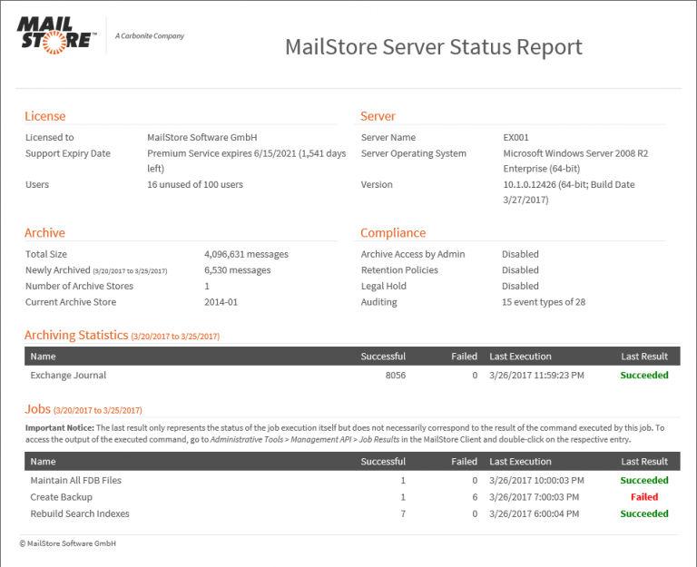This screenshot has height=567, width=697.
Task: Click the Archive section heading
Action: coord(44,233)
